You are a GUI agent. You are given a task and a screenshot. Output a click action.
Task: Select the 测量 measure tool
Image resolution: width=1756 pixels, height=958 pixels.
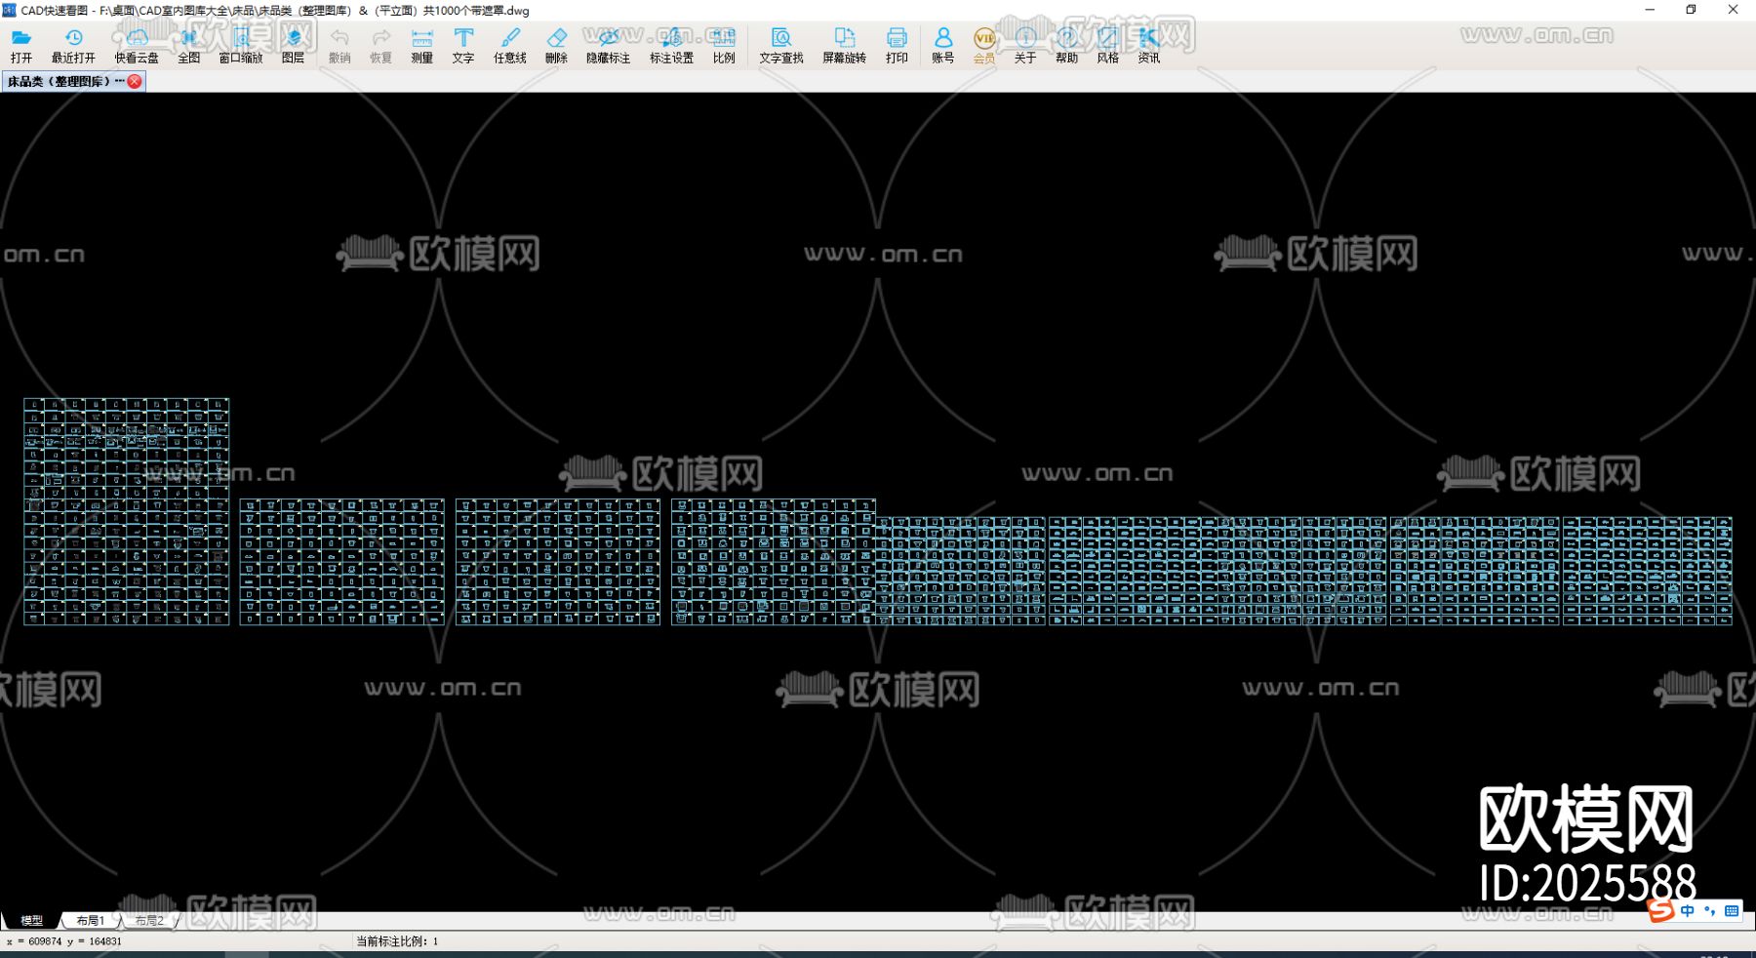pyautogui.click(x=421, y=45)
